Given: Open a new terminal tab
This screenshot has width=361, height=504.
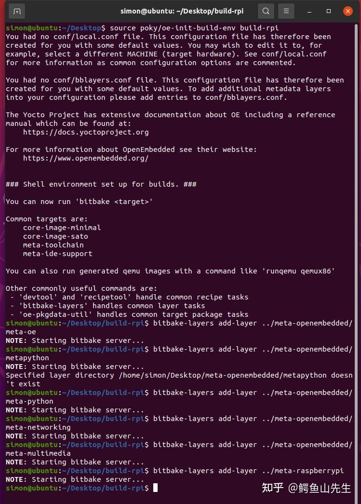Looking at the screenshot, I should point(17,11).
